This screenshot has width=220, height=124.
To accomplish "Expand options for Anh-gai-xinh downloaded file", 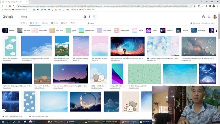I will (x=51, y=116).
